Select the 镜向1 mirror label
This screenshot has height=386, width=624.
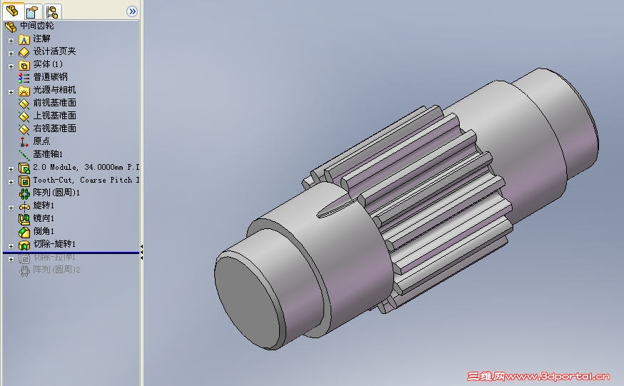[x=44, y=218]
